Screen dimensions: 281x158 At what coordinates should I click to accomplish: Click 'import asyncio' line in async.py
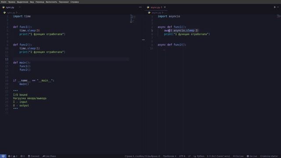tap(169, 16)
